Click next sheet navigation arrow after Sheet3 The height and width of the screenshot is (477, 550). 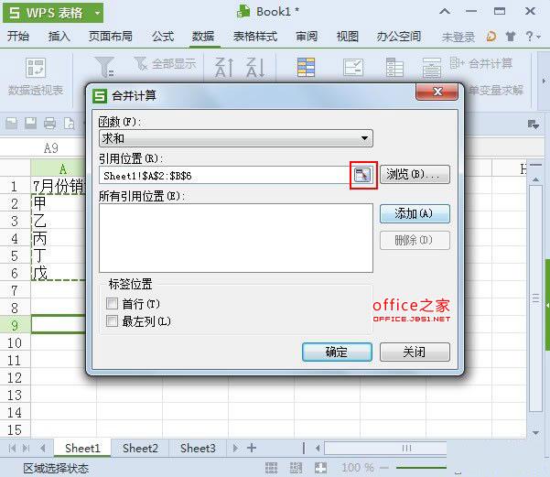pos(235,449)
